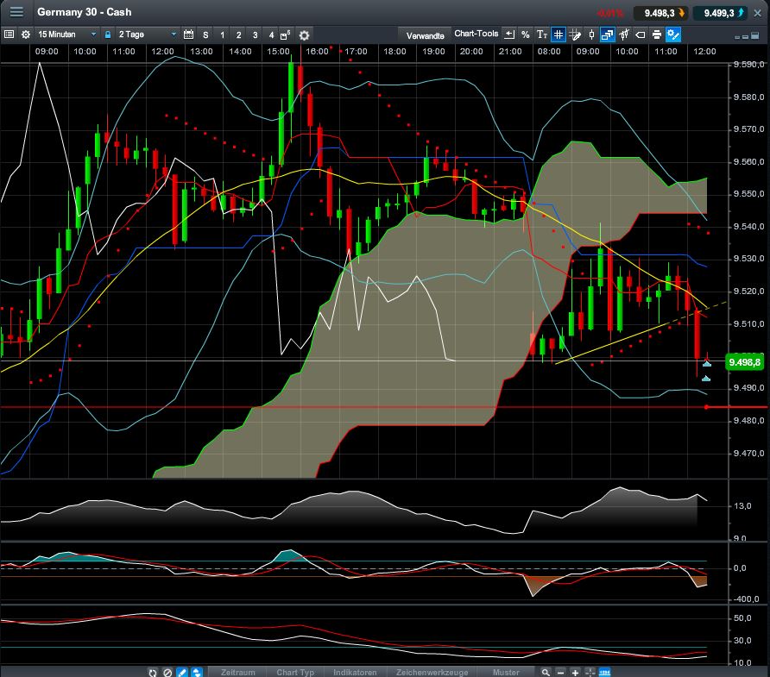770x677 pixels.
Task: Click the single candlestick icon
Action: coord(591,34)
